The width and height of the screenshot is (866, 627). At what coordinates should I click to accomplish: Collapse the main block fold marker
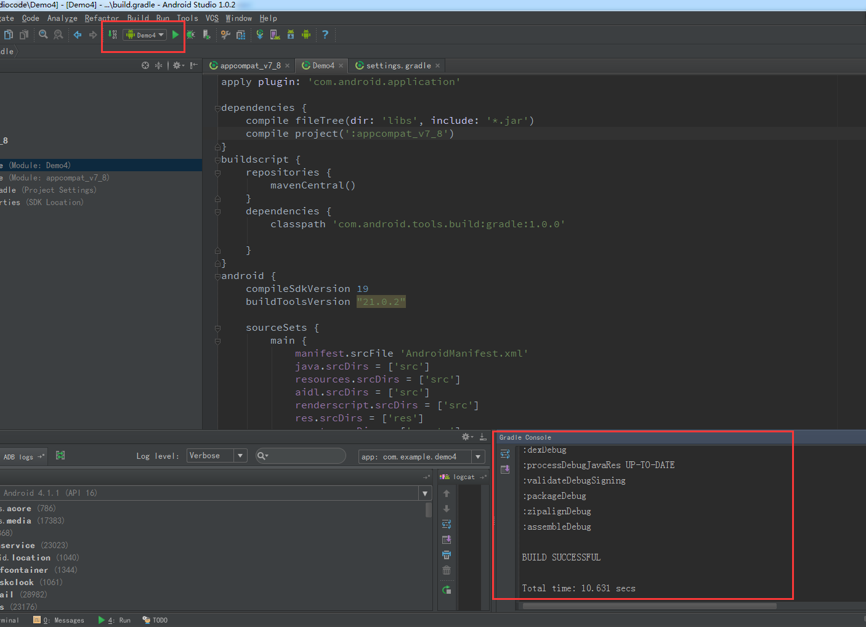(217, 341)
